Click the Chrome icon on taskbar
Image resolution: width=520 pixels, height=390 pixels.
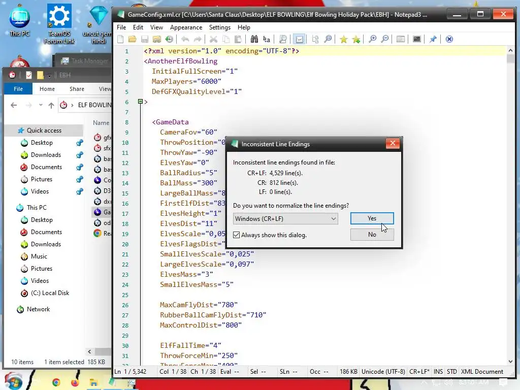[56, 382]
